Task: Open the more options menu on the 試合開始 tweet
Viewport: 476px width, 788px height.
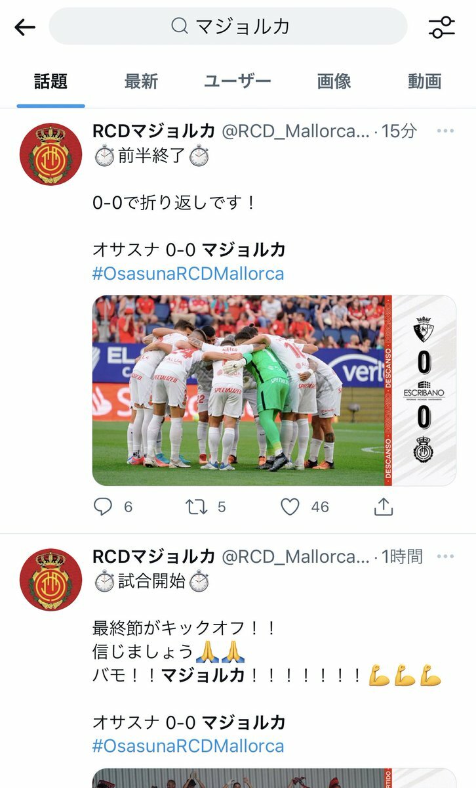Action: point(445,557)
